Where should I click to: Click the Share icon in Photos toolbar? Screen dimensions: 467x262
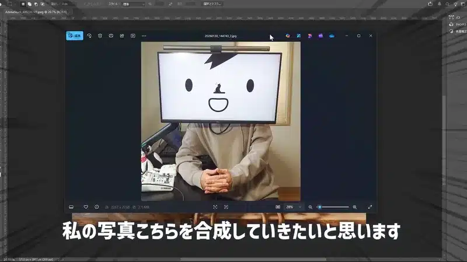(x=122, y=36)
